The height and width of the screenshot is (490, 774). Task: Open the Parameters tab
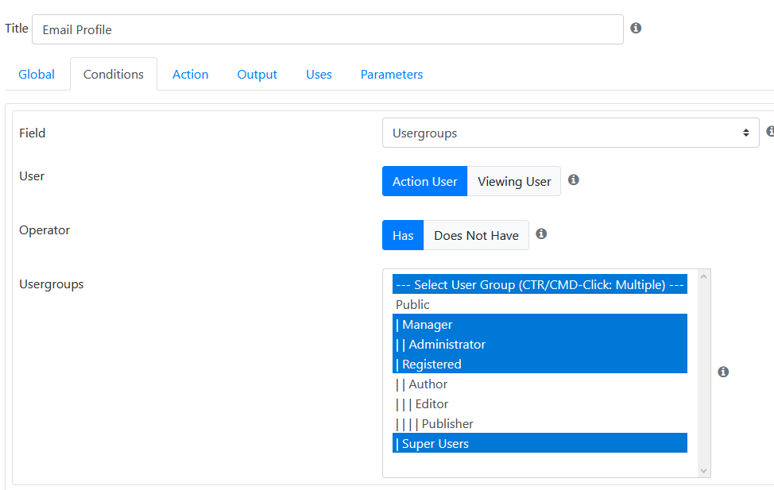pyautogui.click(x=392, y=75)
